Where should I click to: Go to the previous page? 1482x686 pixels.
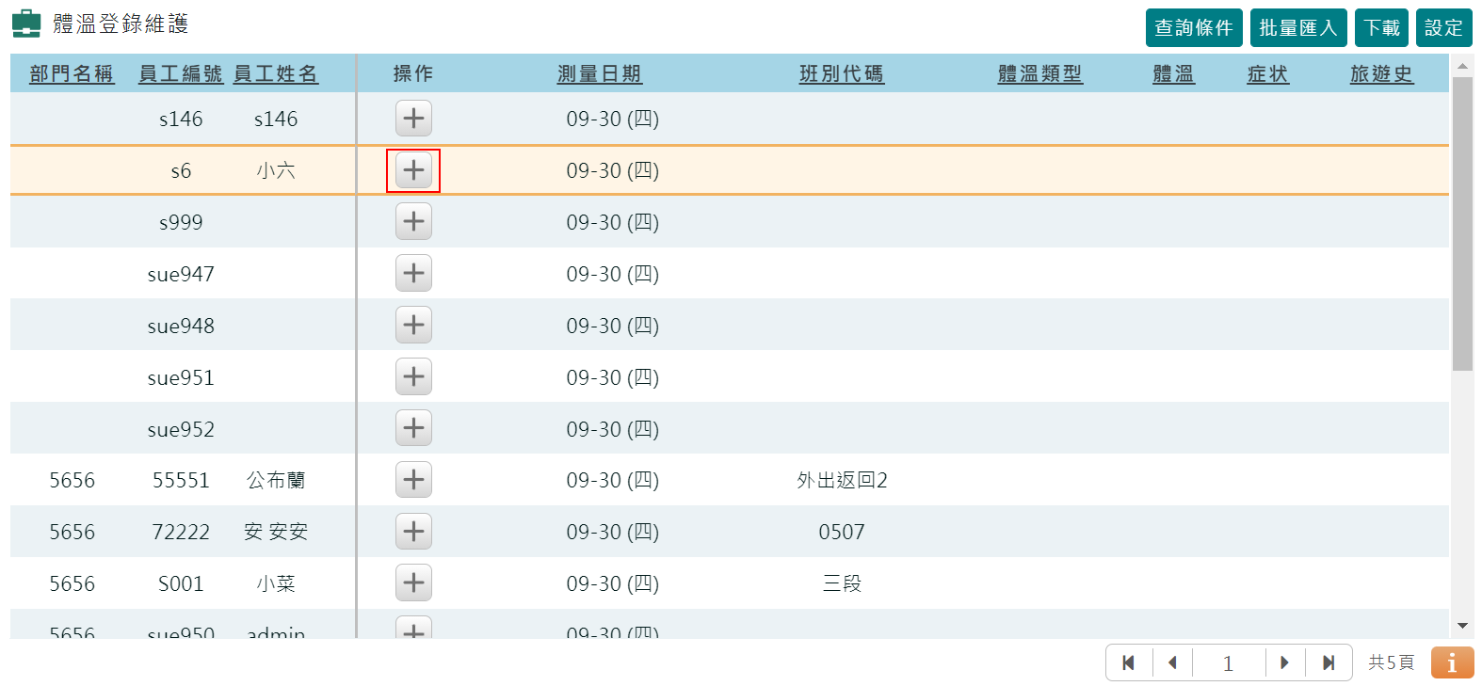tap(1172, 662)
